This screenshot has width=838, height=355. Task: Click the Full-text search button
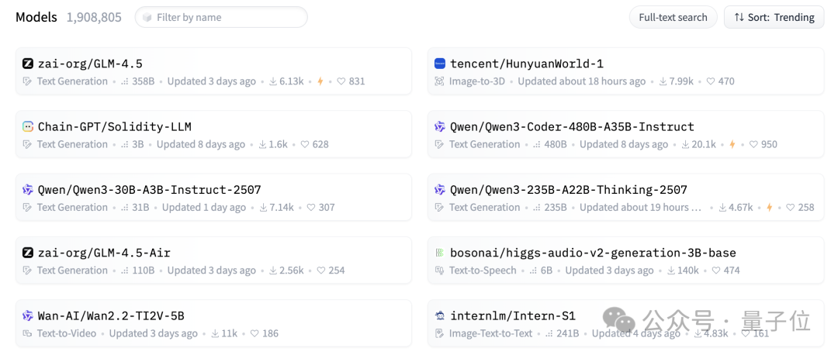pos(673,18)
